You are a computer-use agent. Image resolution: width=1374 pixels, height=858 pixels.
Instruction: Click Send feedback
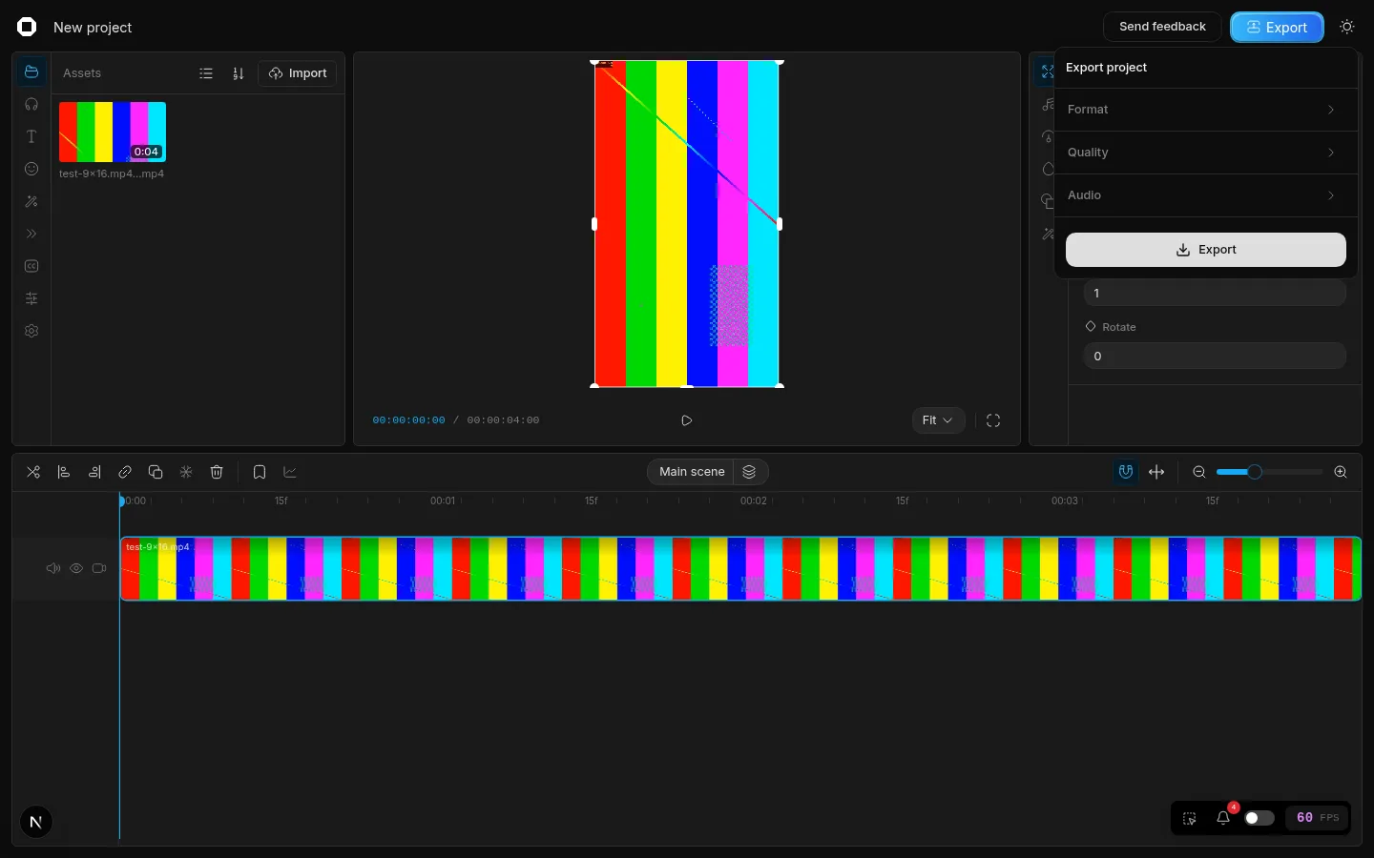tap(1162, 27)
